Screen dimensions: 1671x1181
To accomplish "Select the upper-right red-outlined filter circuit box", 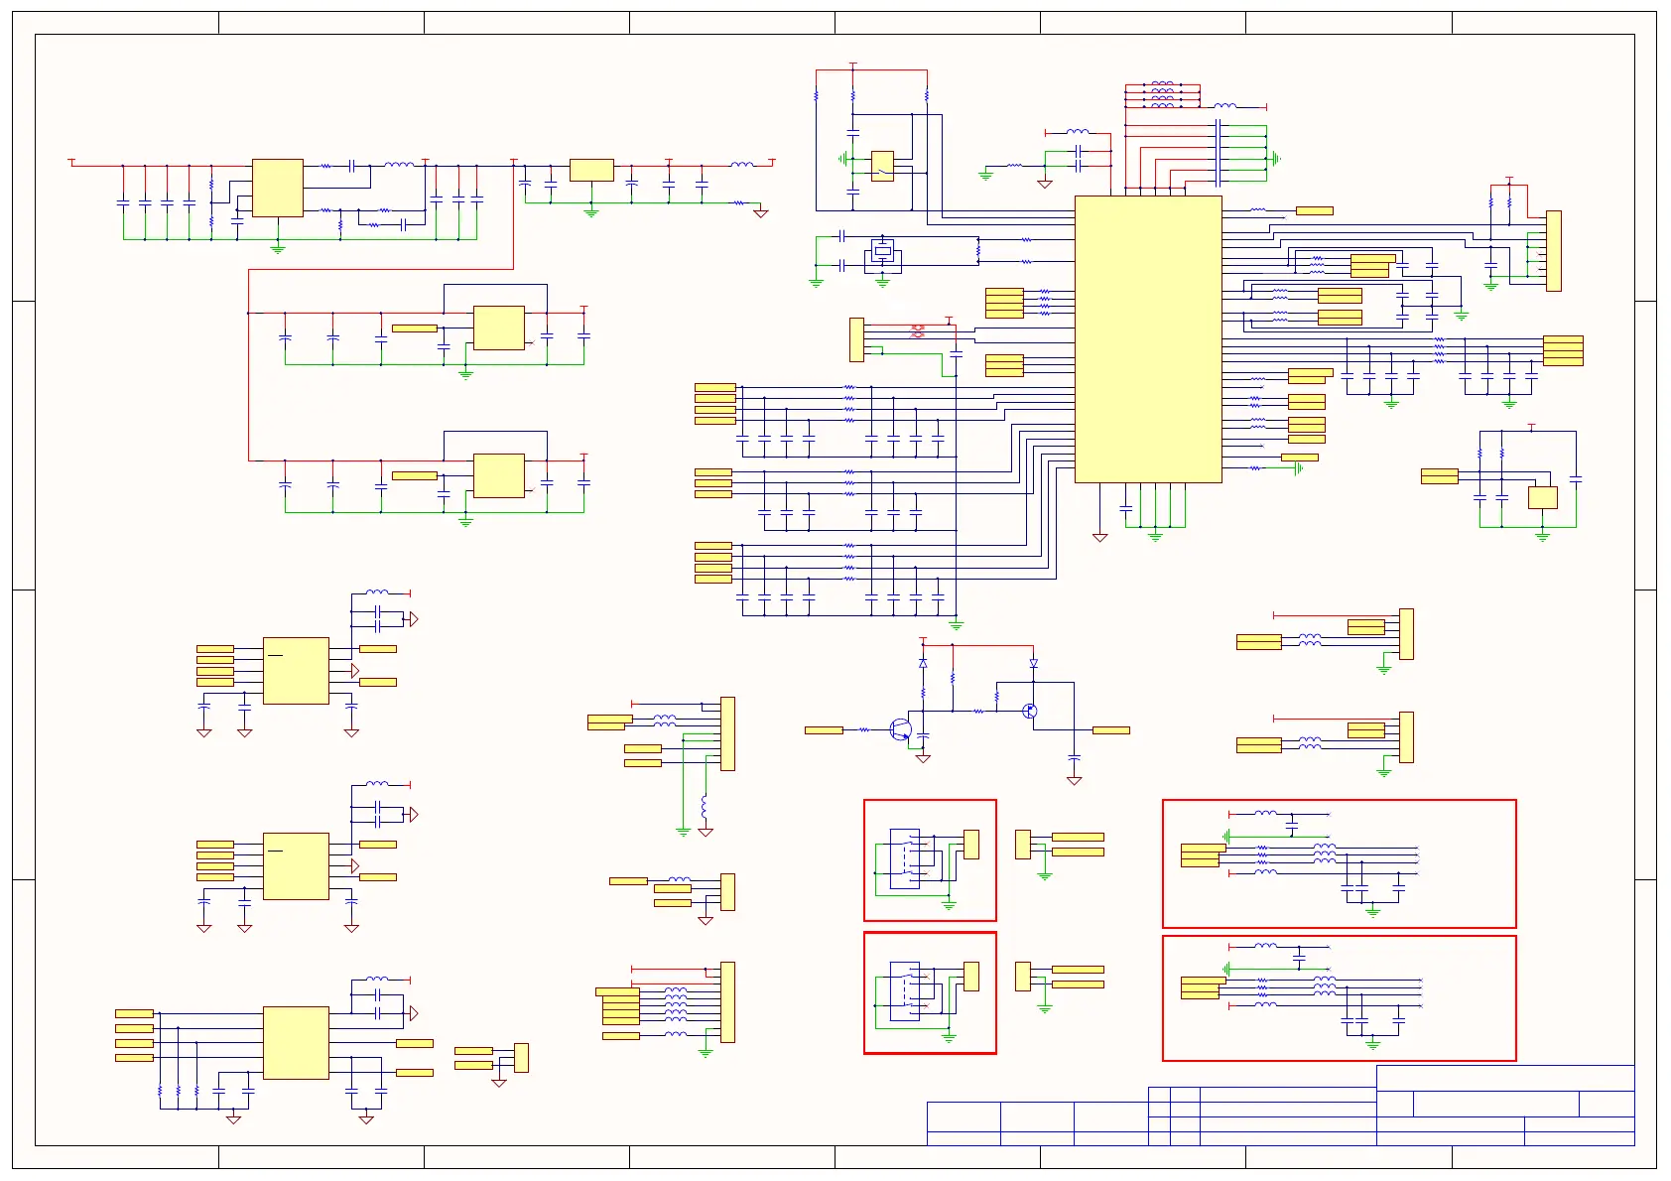I will click(1340, 863).
